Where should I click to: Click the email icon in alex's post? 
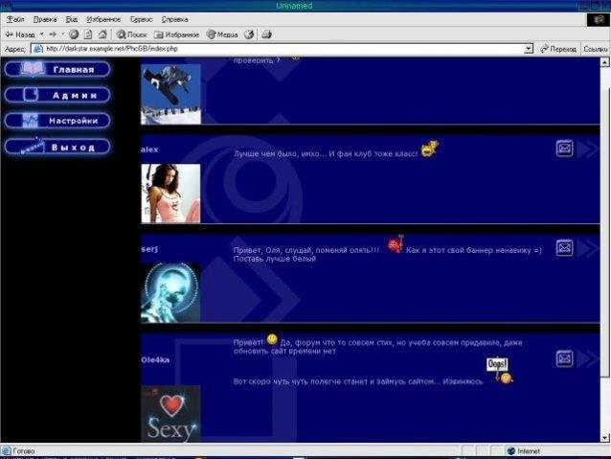click(x=564, y=149)
